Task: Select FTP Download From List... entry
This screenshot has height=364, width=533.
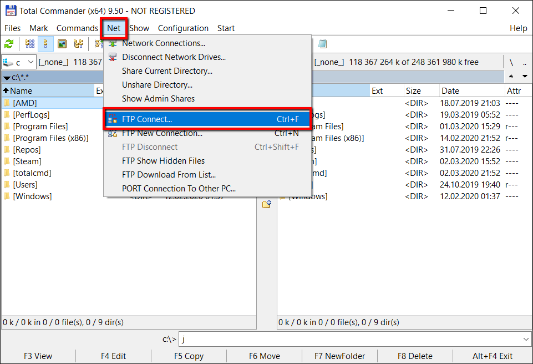Action: [207, 175]
